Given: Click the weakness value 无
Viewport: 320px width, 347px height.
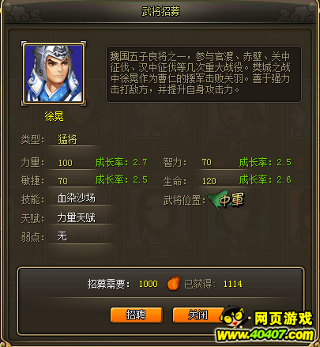Looking at the screenshot, I should point(62,236).
